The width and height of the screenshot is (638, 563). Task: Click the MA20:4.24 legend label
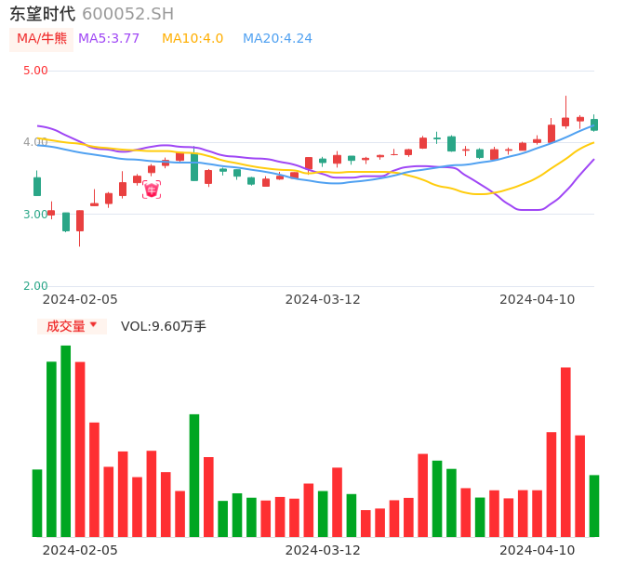pos(277,39)
